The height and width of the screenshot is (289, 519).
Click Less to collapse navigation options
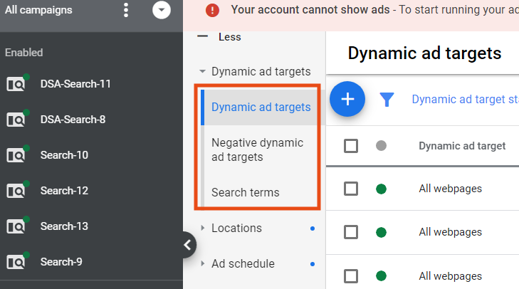(221, 37)
